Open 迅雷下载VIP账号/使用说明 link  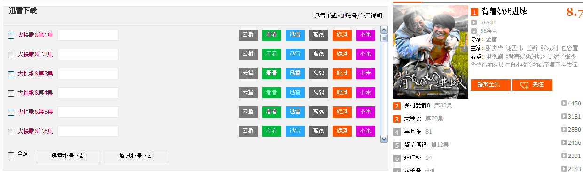[x=348, y=16]
